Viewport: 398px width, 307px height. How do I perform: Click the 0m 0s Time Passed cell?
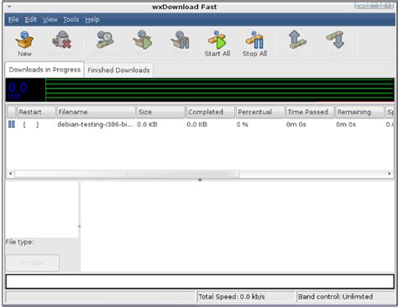[296, 124]
